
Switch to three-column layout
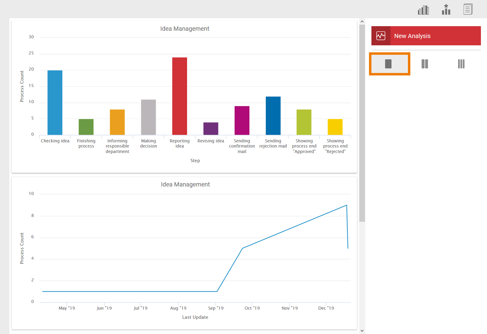click(x=461, y=64)
